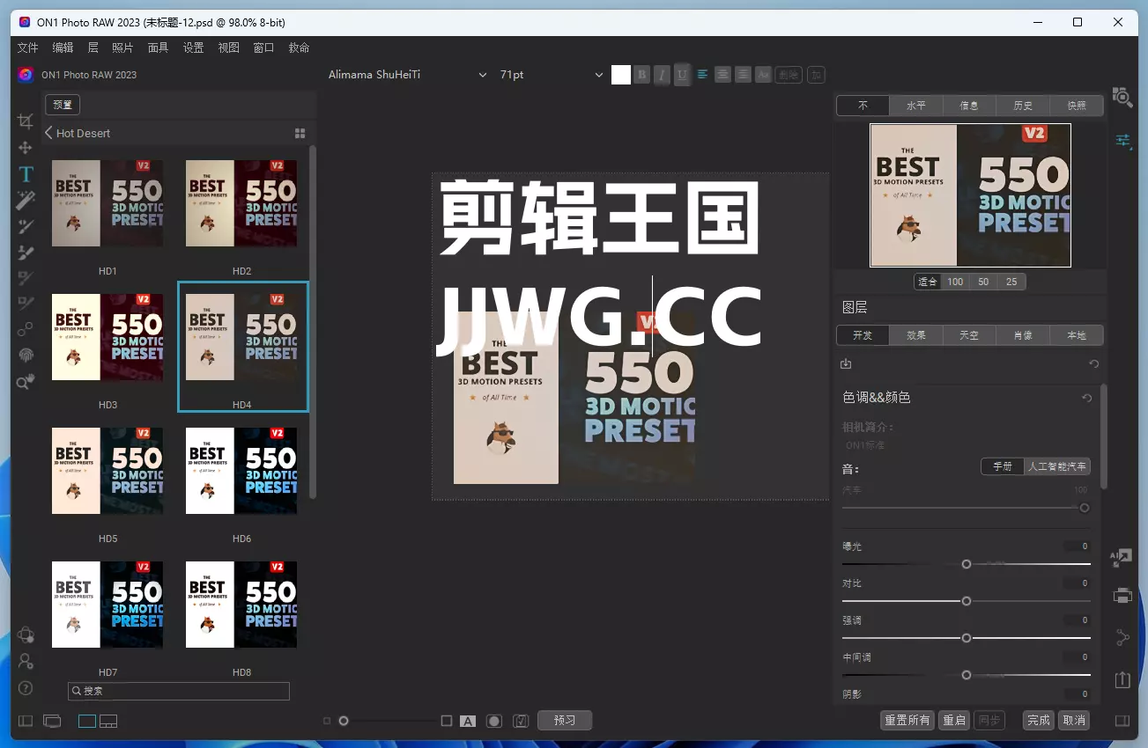Toggle Bold text formatting
1148x748 pixels.
[x=642, y=75]
